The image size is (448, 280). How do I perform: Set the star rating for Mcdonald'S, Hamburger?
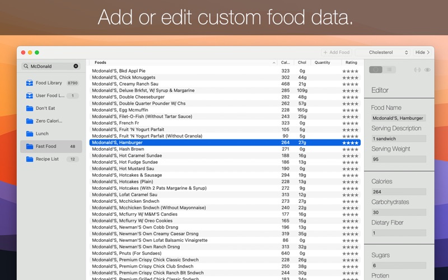[351, 143]
